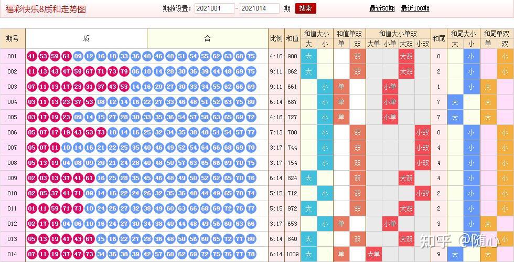Click ball 11 in row 007
This screenshot has width=514, height=262.
tap(55, 148)
